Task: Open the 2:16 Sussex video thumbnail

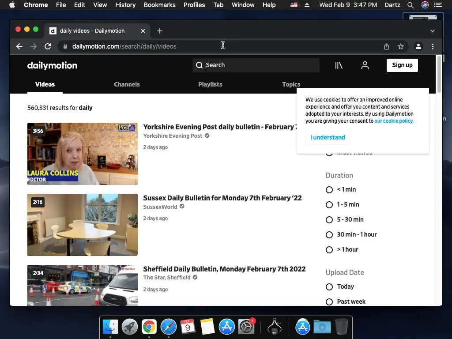Action: 83,225
